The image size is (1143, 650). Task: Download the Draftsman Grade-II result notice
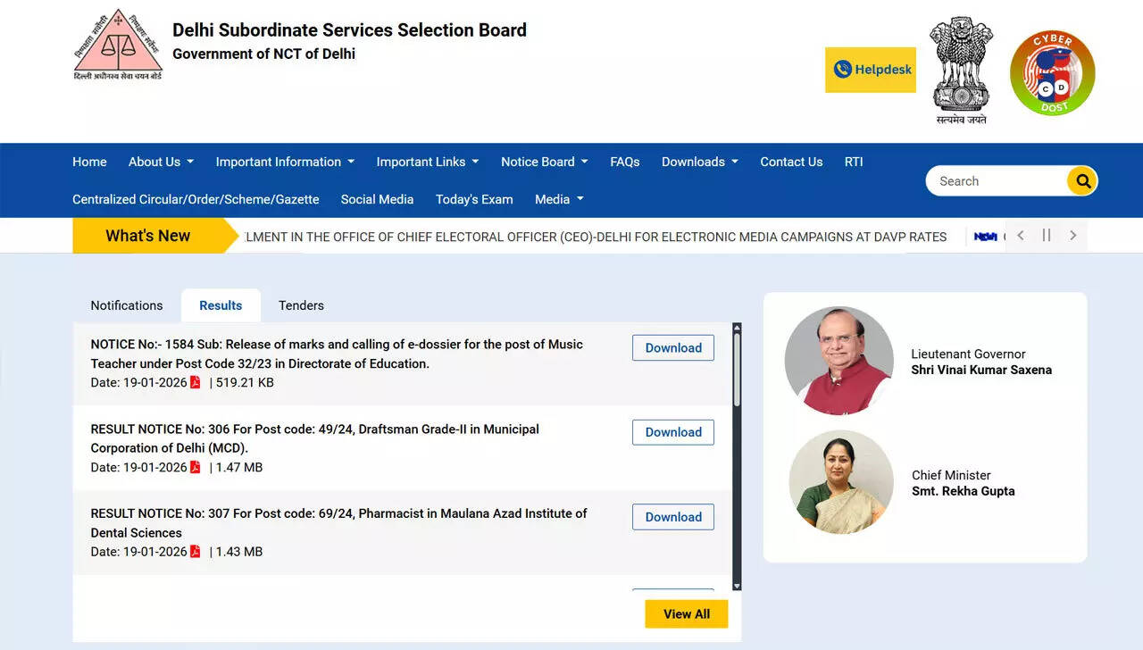coord(672,432)
